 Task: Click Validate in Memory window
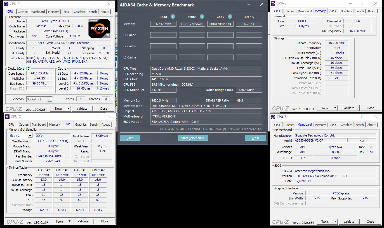point(349,108)
